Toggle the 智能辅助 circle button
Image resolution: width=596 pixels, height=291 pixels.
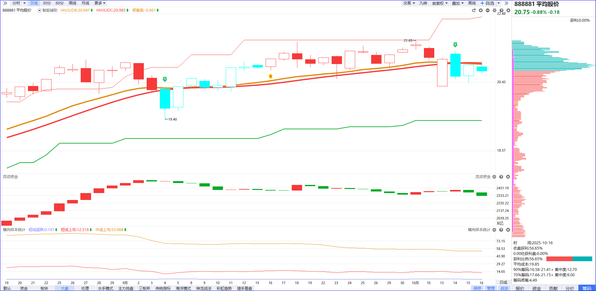(x=40, y=10)
